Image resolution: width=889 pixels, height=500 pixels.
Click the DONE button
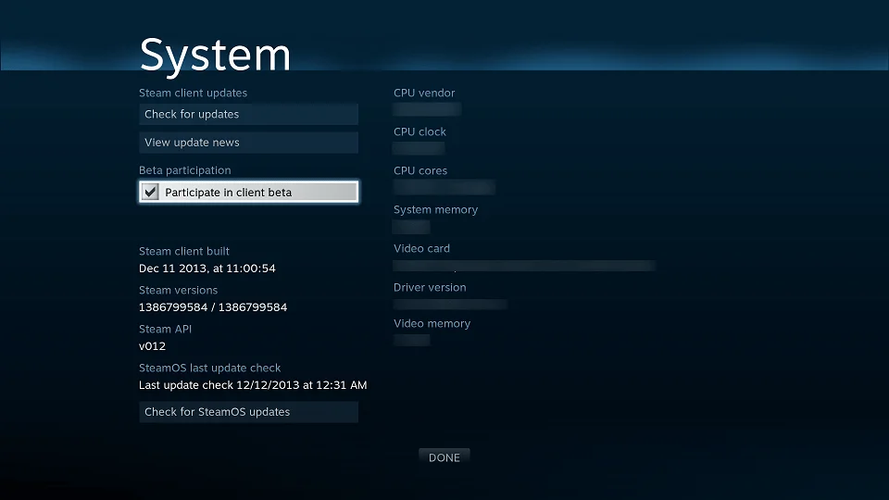click(444, 457)
